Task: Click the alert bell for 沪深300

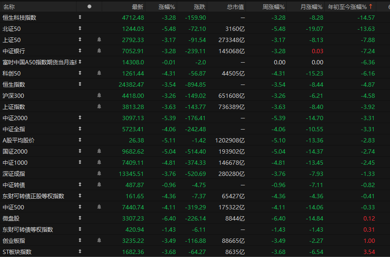Action: [99, 95]
